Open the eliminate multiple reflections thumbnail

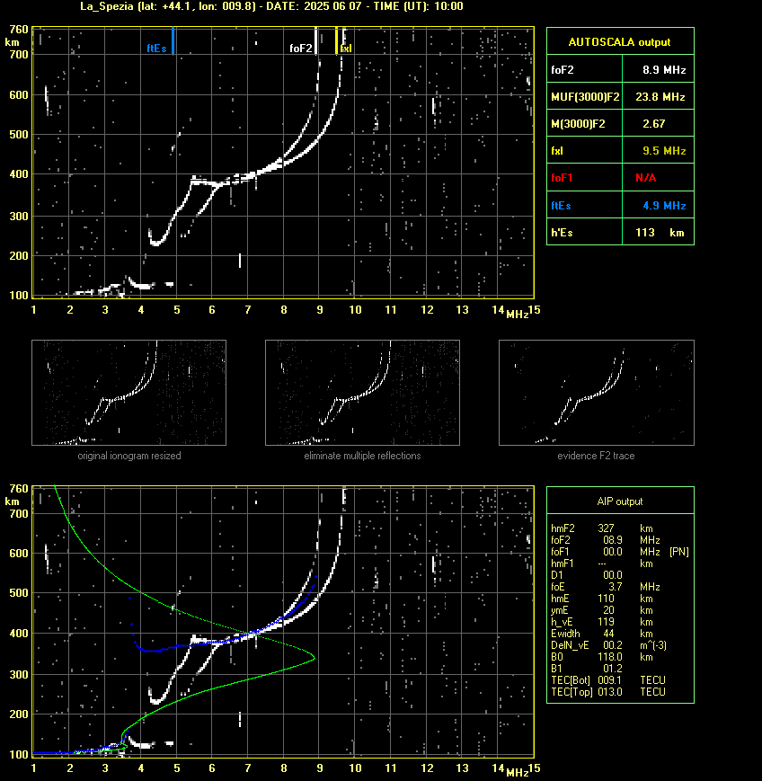[362, 393]
